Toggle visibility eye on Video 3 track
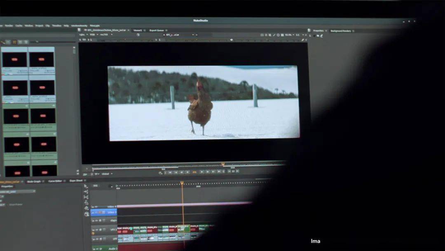 tap(96, 212)
